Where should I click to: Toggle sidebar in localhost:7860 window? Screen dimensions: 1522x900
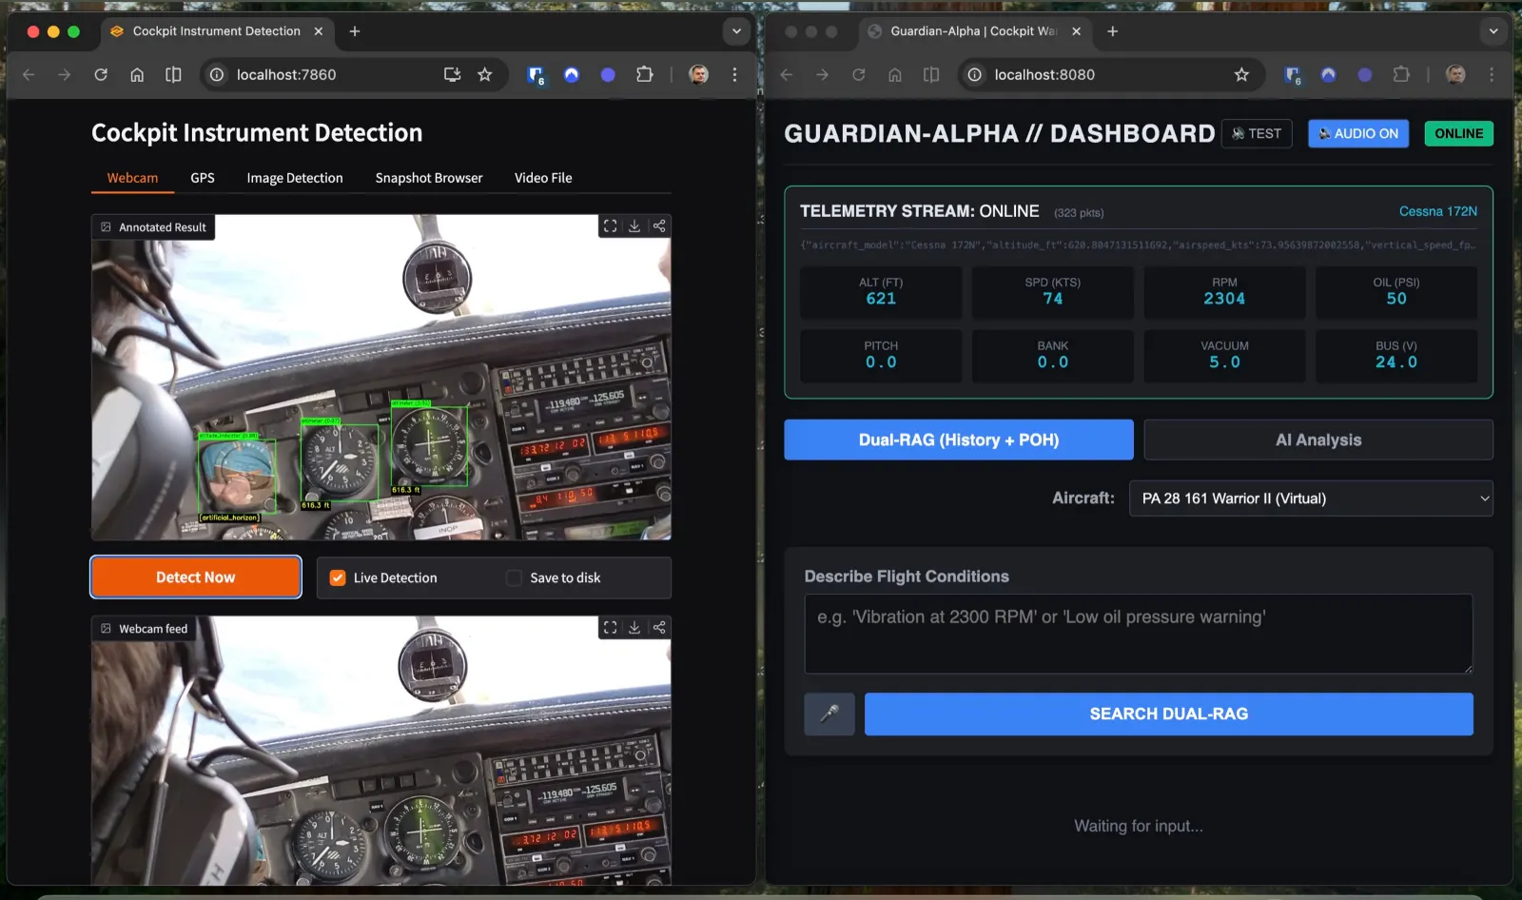[173, 74]
